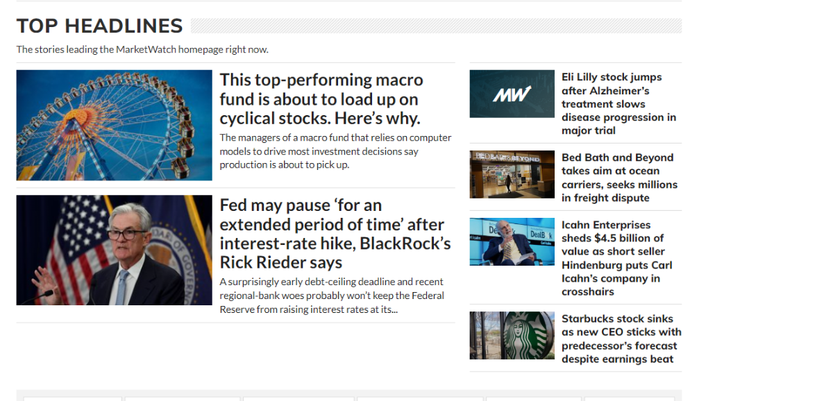Click the MW logo on the Eli Lilly story
Image resolution: width=833 pixels, height=401 pixels.
pyautogui.click(x=512, y=94)
